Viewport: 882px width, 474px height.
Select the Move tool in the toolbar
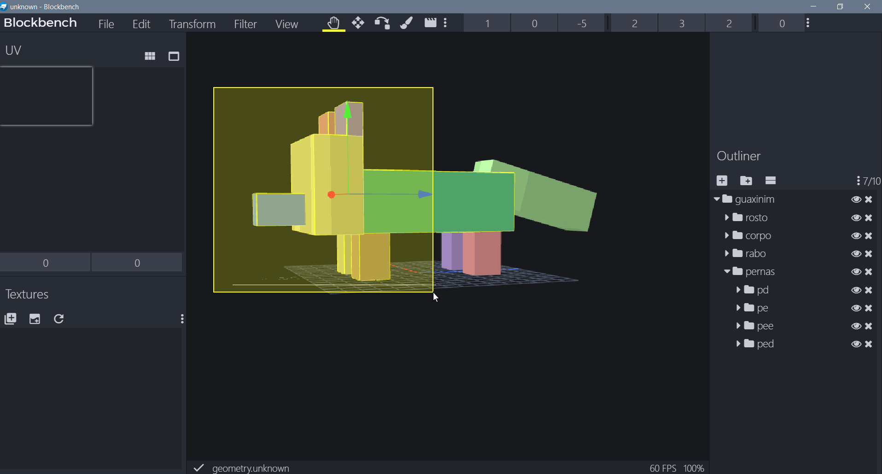coord(358,23)
